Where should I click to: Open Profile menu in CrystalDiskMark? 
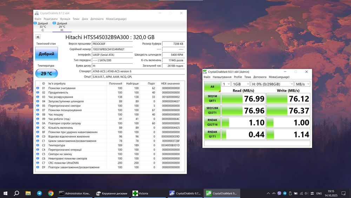pyautogui.click(x=238, y=77)
